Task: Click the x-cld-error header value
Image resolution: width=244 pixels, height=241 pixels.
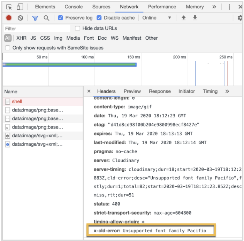Action: [164, 231]
